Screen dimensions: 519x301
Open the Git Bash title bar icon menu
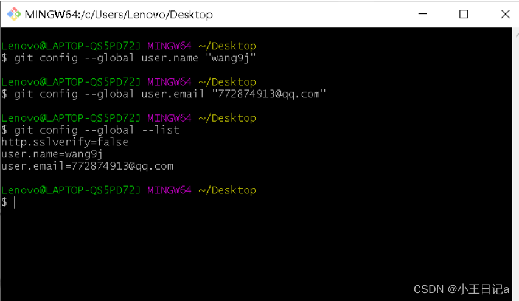(x=14, y=14)
